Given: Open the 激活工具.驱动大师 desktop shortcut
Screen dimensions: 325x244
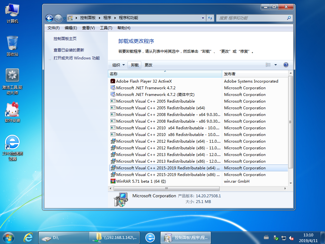Looking at the screenshot, I should pos(12,82).
